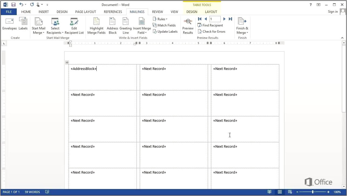
Task: Click the scrollbar up arrow
Action: 344,43
